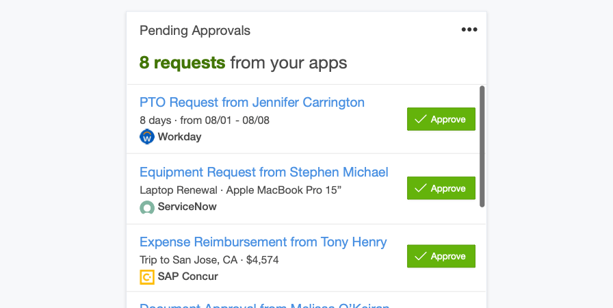
Task: Click the "8 requests" count text
Action: [x=182, y=62]
